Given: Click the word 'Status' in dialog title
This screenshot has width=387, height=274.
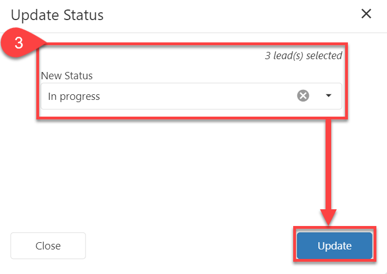Looking at the screenshot, I should click(x=84, y=15).
